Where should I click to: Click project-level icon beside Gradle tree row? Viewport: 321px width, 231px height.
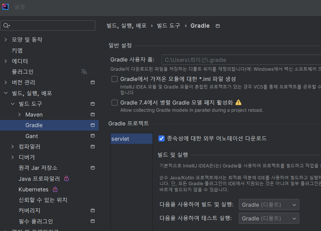[92, 125]
